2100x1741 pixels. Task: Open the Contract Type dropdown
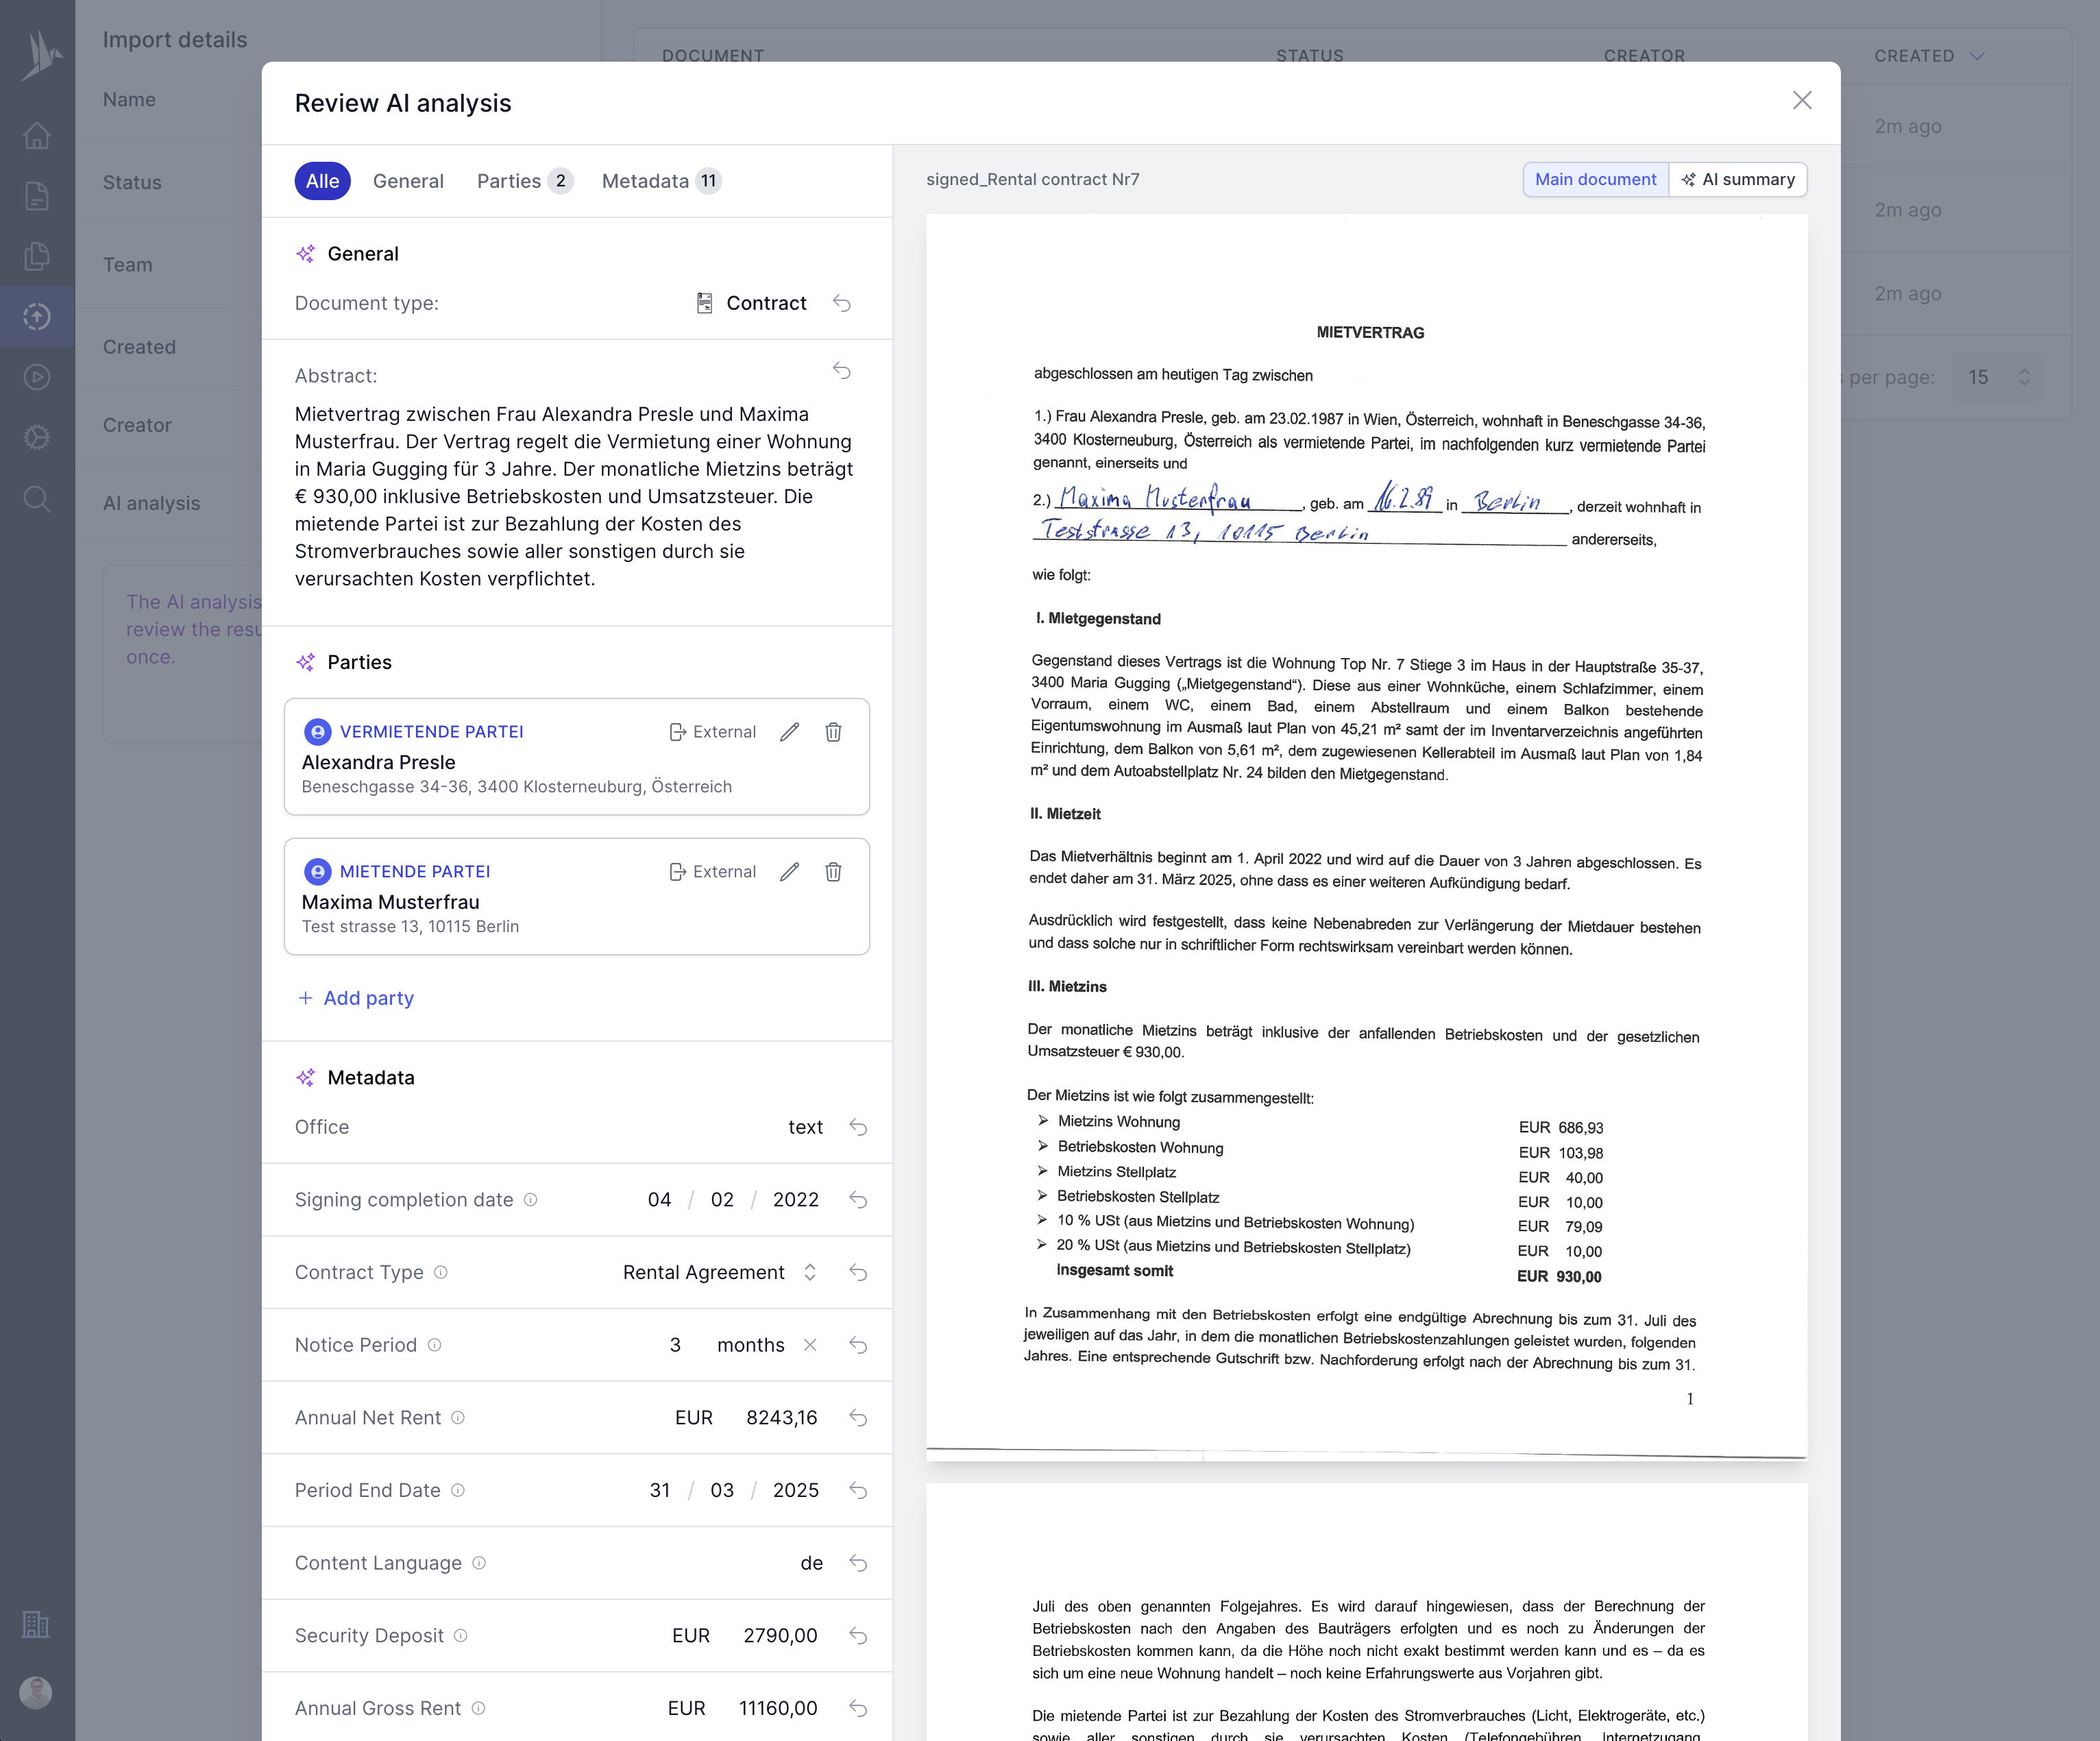pos(809,1272)
